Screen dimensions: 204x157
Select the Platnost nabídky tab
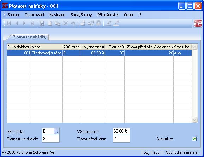click(29, 37)
